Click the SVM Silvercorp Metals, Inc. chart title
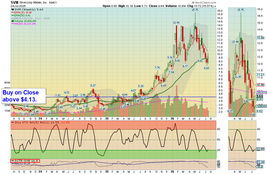The width and height of the screenshot is (267, 174). coord(34,3)
